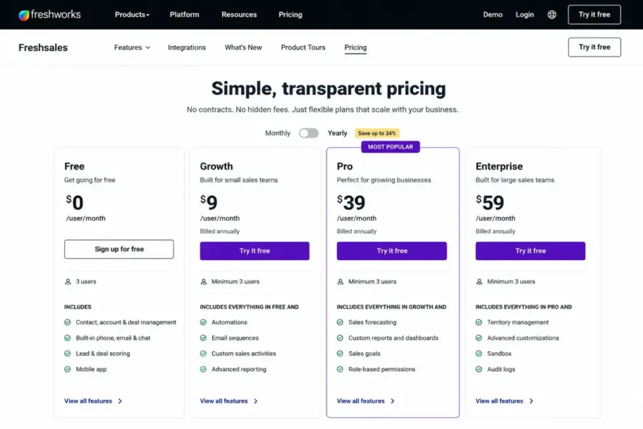Click Sign up for free button
The height and width of the screenshot is (429, 643).
point(119,249)
